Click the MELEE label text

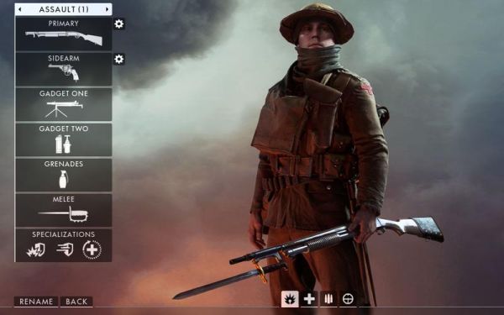click(x=63, y=199)
